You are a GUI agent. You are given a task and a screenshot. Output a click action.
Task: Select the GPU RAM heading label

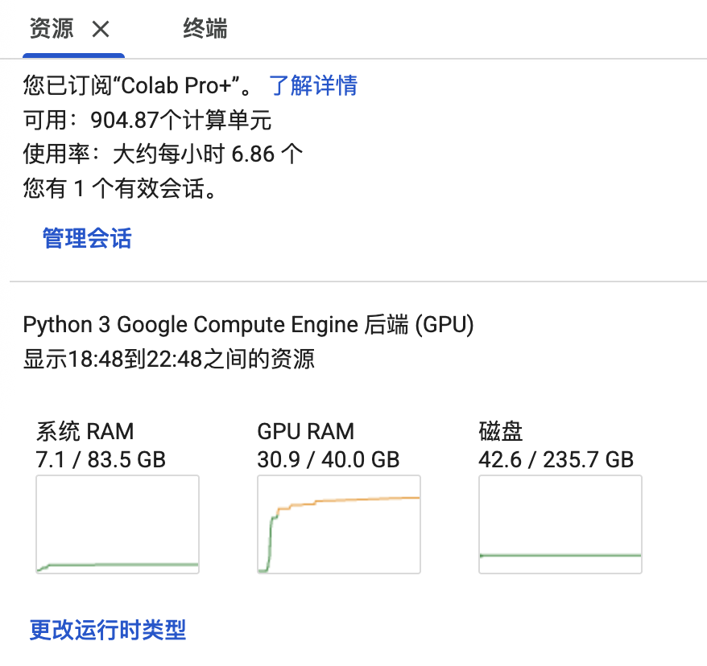[x=305, y=431]
